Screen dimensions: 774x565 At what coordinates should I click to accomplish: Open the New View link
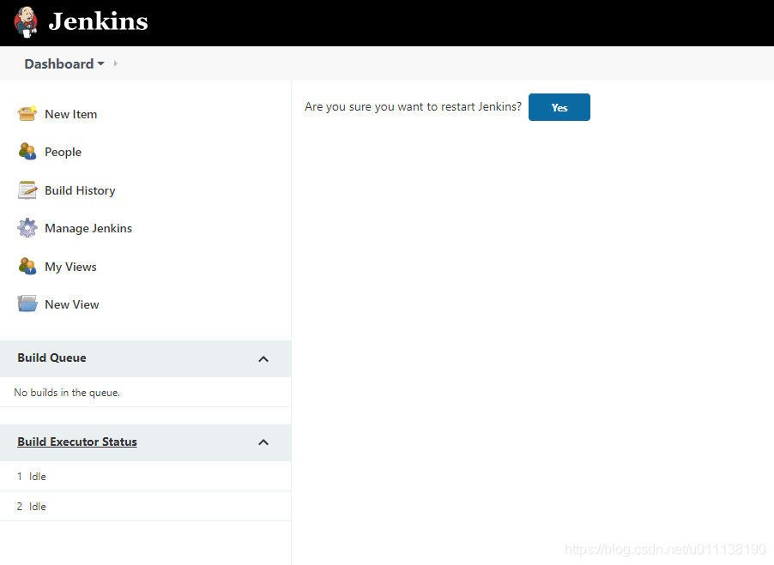coord(71,304)
